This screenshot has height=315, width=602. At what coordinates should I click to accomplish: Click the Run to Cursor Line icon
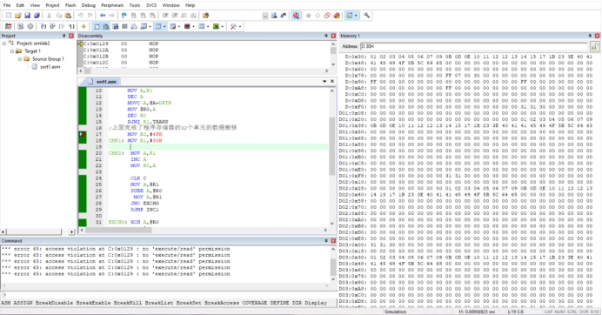pos(71,26)
